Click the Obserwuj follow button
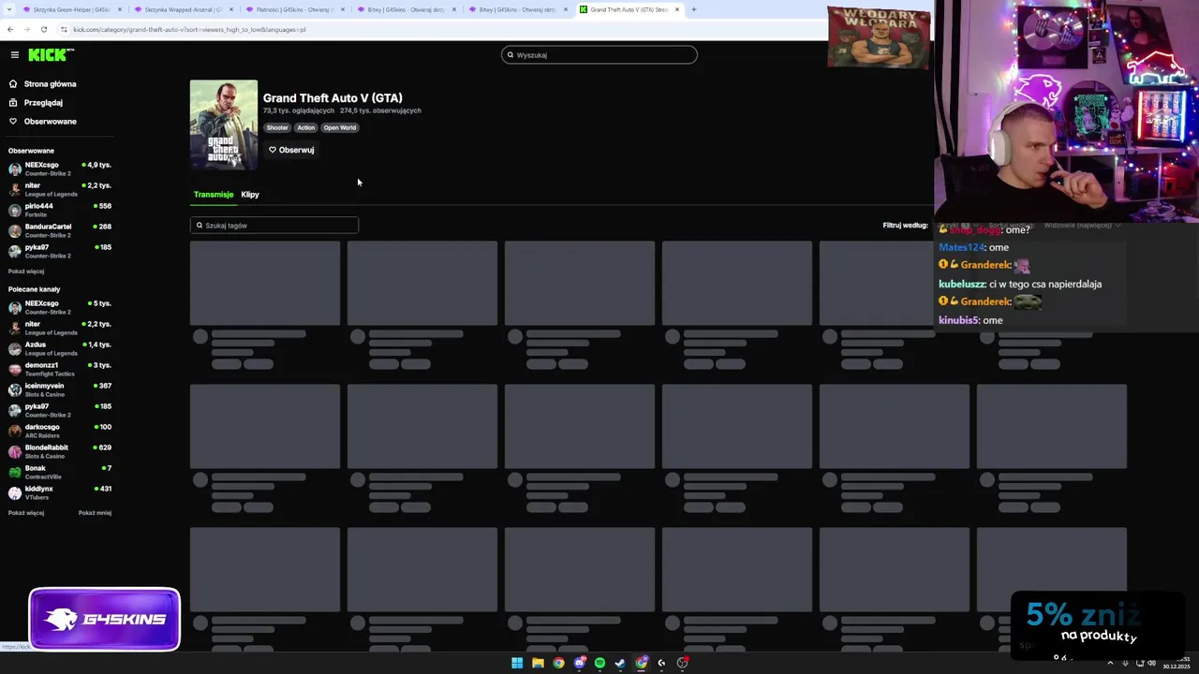Screen dimensions: 1199x674 click(291, 150)
